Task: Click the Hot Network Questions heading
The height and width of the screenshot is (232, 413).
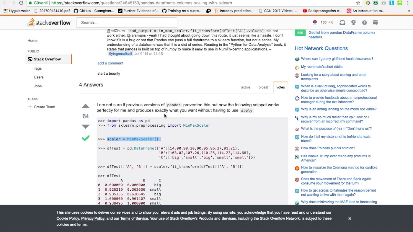Action: 321,48
